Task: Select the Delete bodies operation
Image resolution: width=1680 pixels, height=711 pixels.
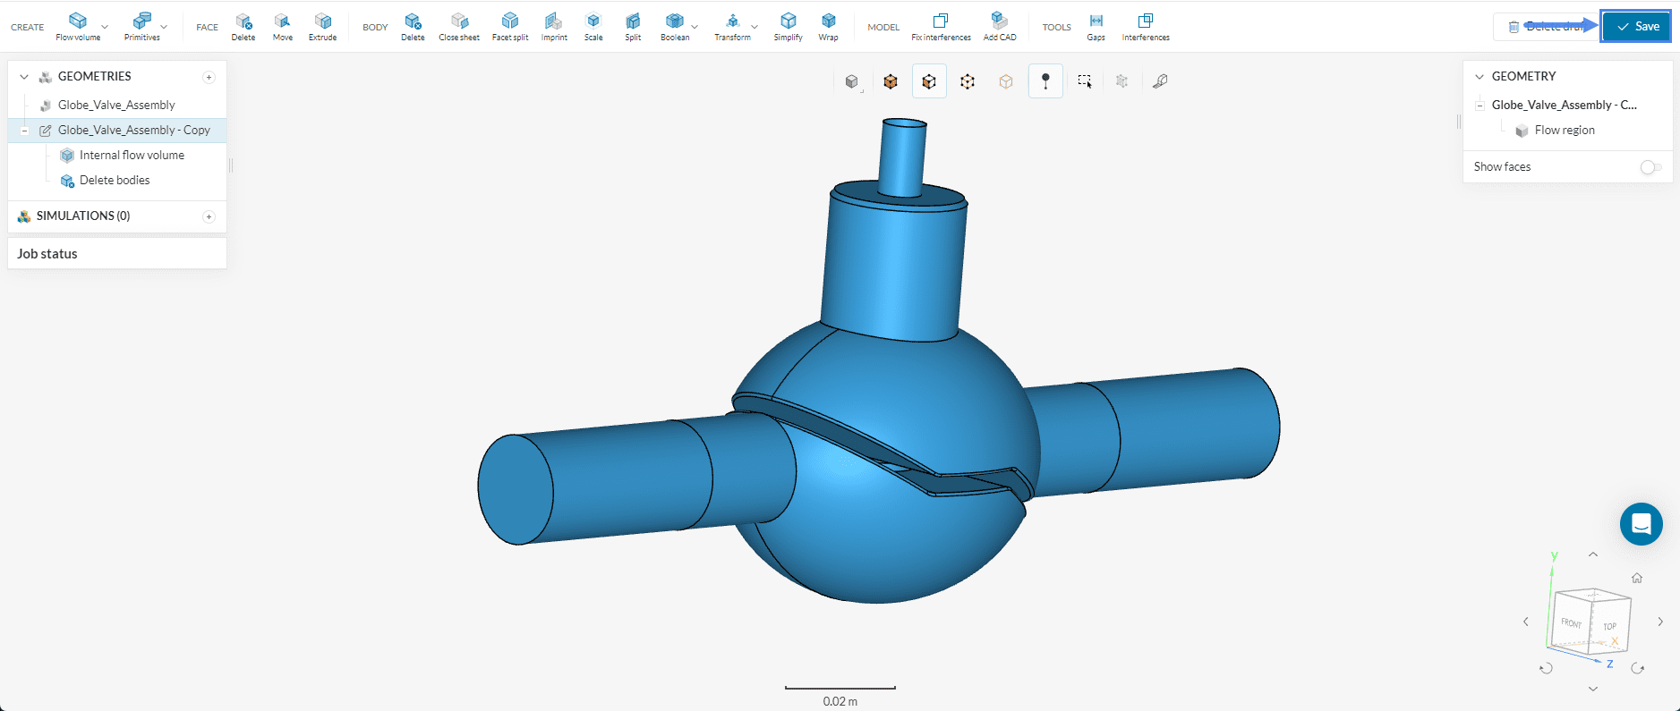Action: [x=115, y=181]
